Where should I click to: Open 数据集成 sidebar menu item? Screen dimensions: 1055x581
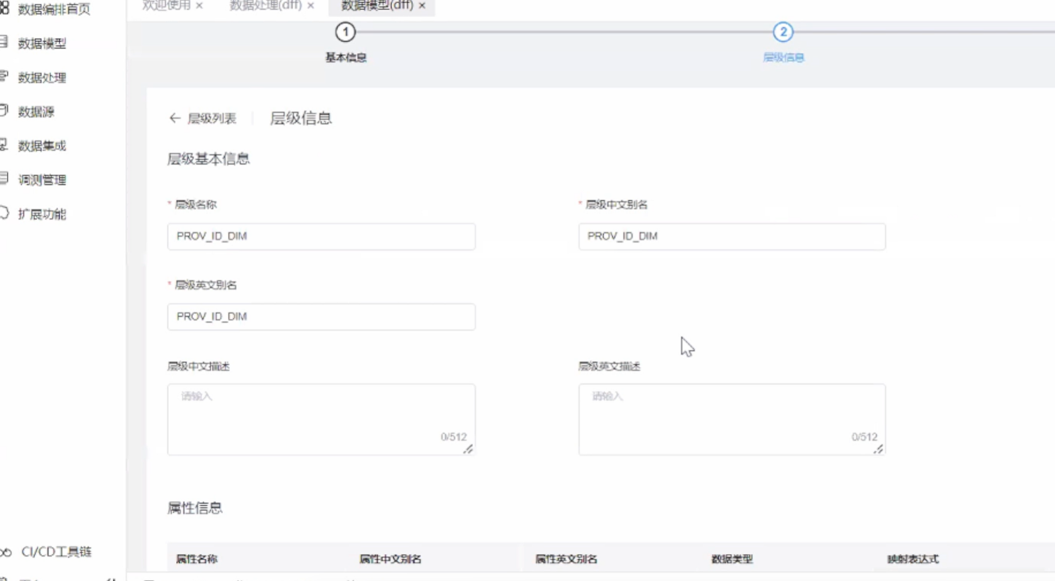pyautogui.click(x=42, y=146)
